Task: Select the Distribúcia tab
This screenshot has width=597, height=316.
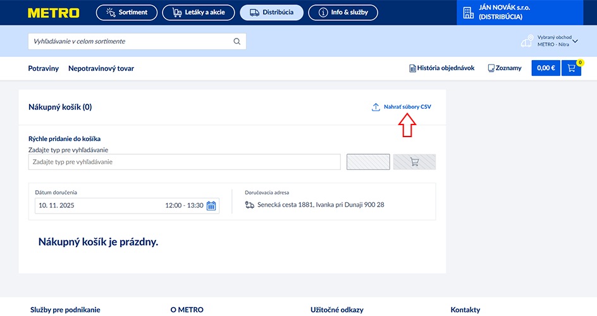Action: tap(271, 12)
